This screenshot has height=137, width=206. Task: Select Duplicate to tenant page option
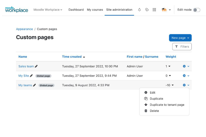click(167, 105)
